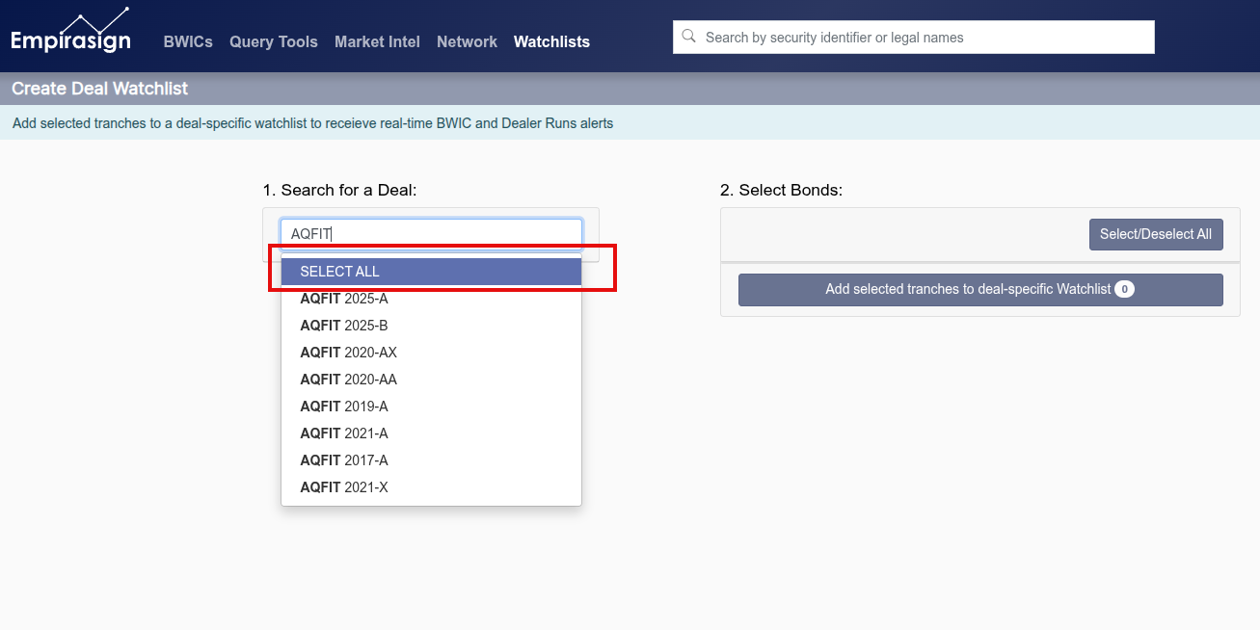The image size is (1260, 630).
Task: Click the deal search field containing AQFIT
Action: click(x=431, y=233)
